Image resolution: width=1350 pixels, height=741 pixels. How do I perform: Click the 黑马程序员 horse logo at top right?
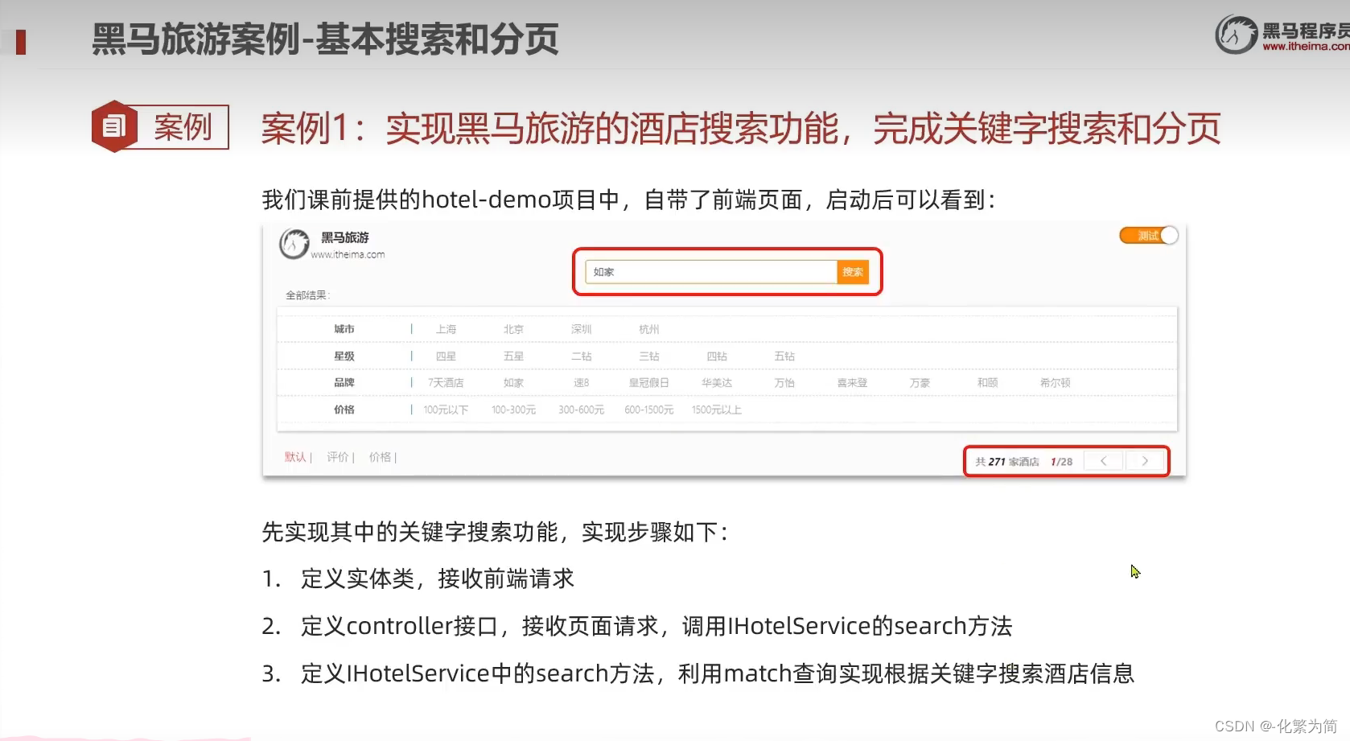point(1236,35)
